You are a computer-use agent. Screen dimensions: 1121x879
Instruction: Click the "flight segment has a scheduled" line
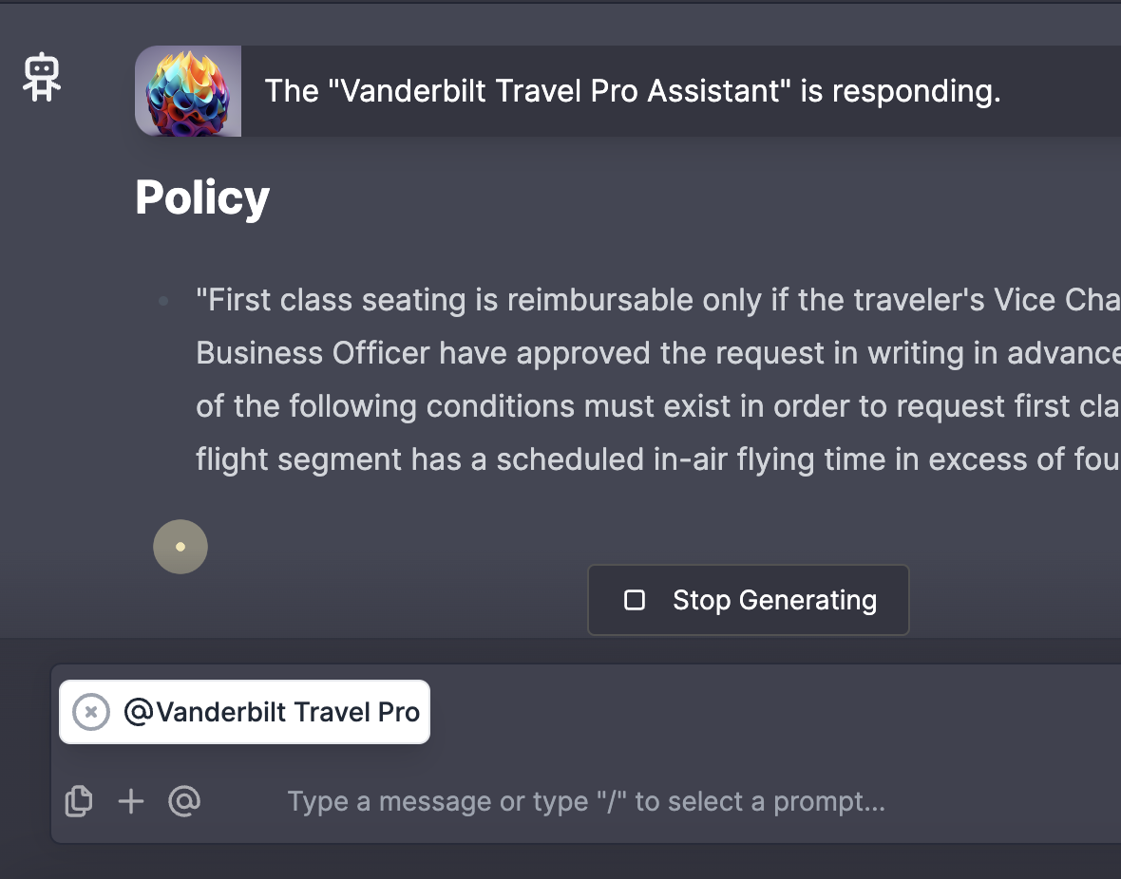[657, 458]
